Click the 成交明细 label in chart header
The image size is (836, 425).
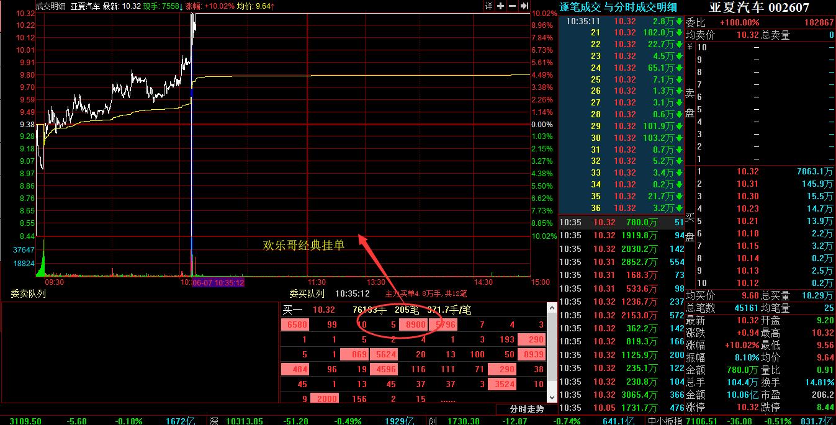click(x=51, y=6)
